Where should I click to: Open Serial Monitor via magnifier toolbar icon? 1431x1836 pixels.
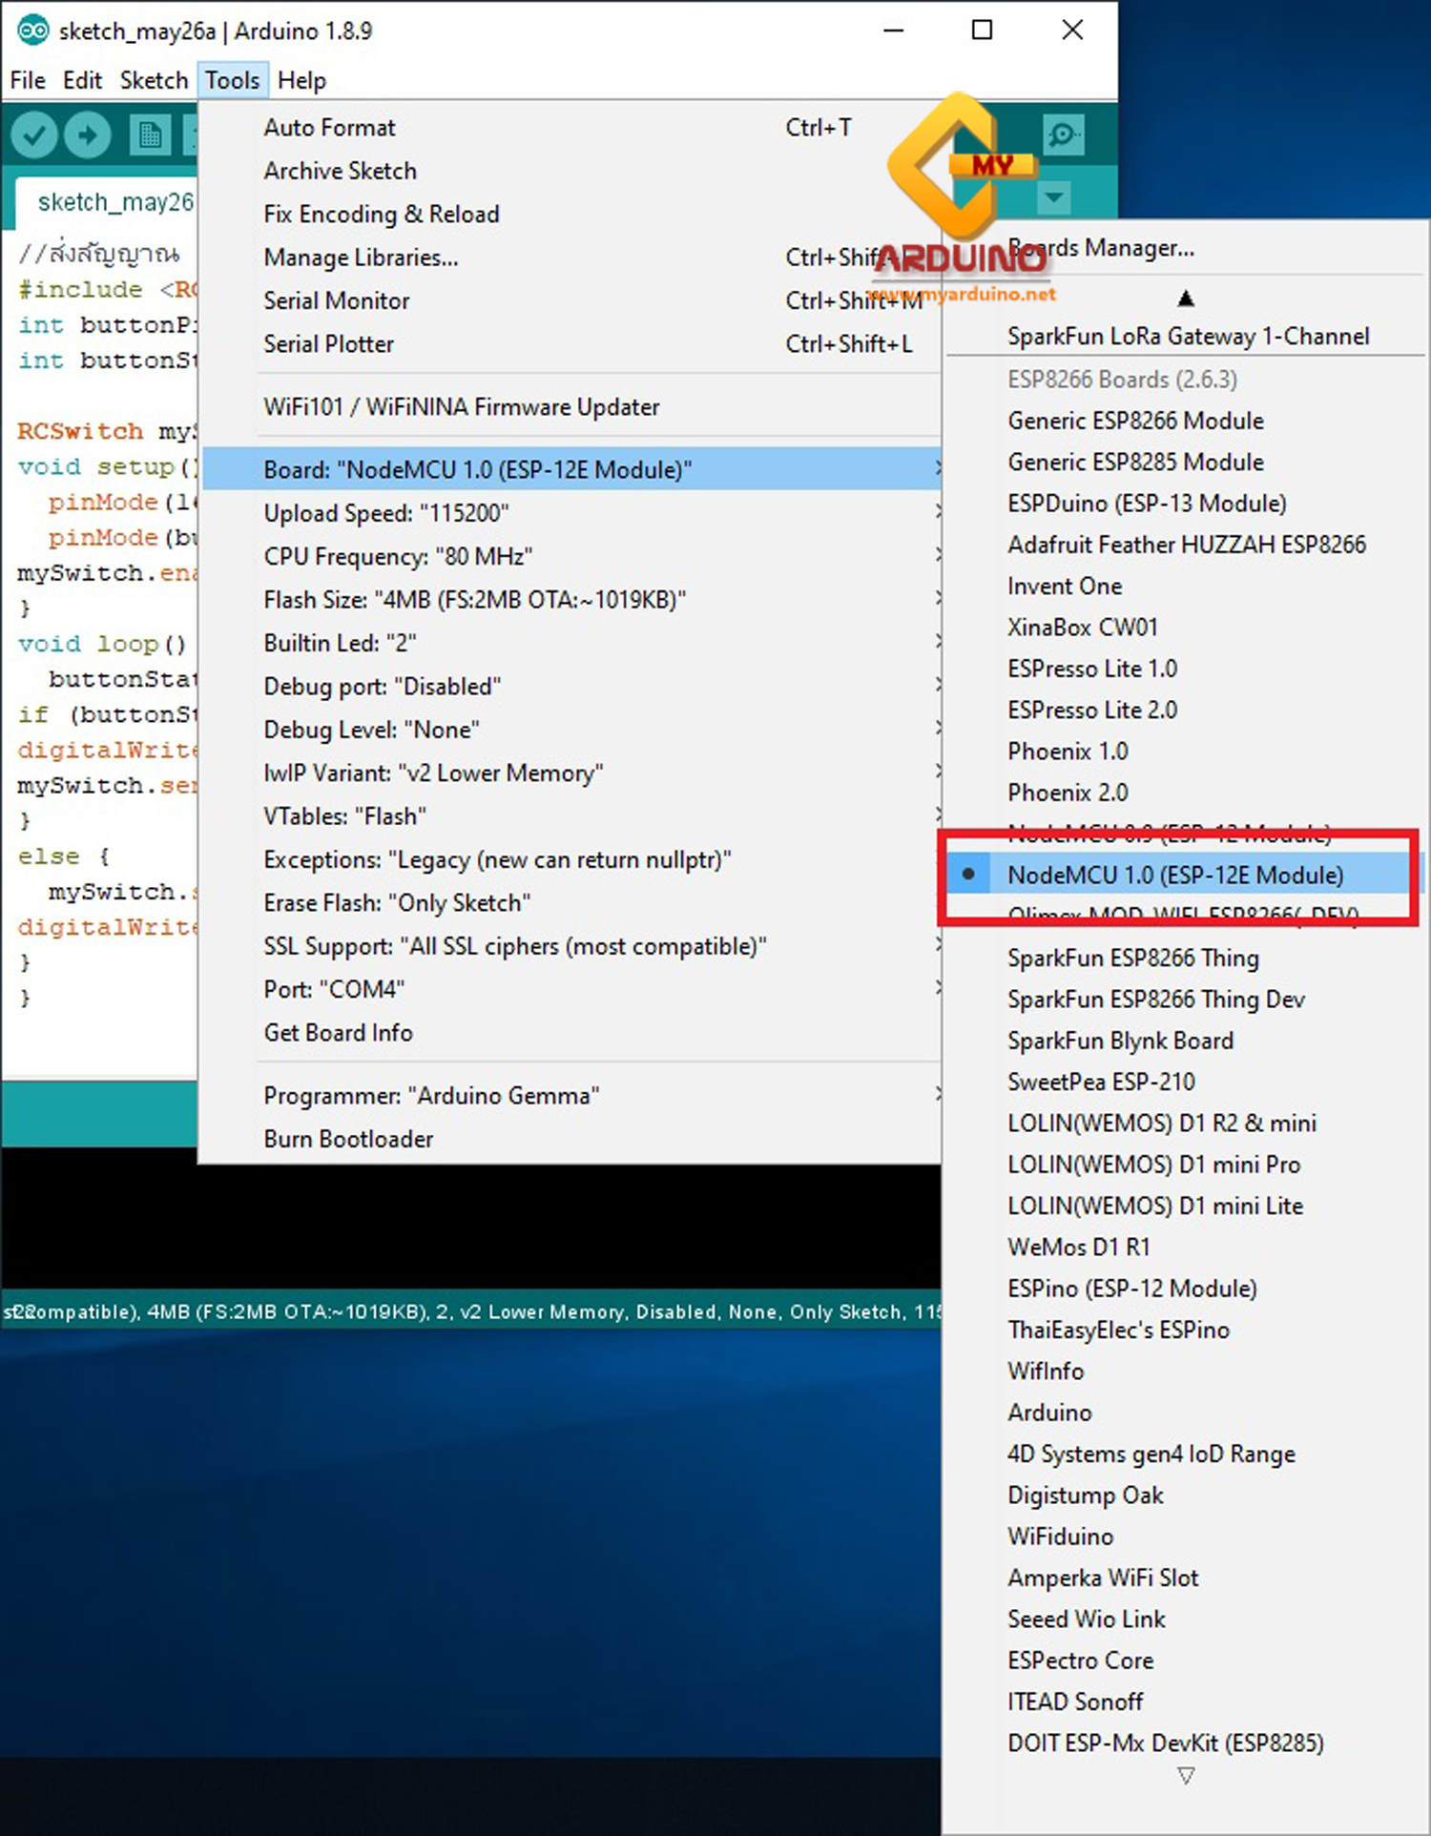[1063, 135]
